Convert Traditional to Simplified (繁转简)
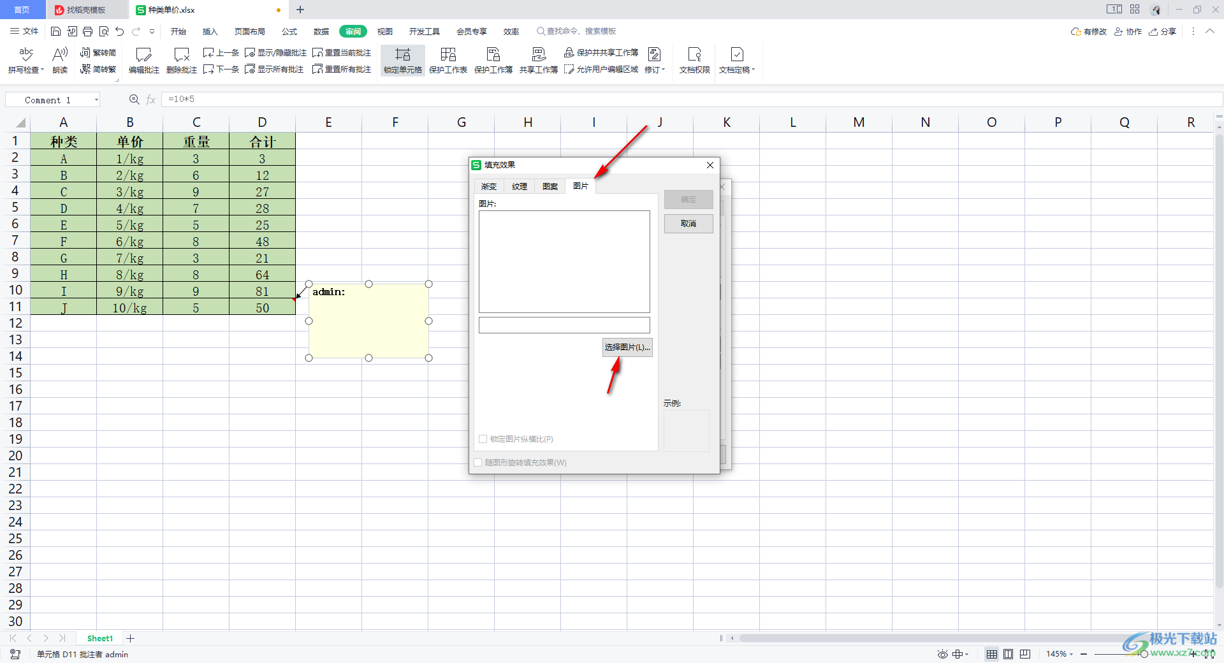 click(98, 52)
